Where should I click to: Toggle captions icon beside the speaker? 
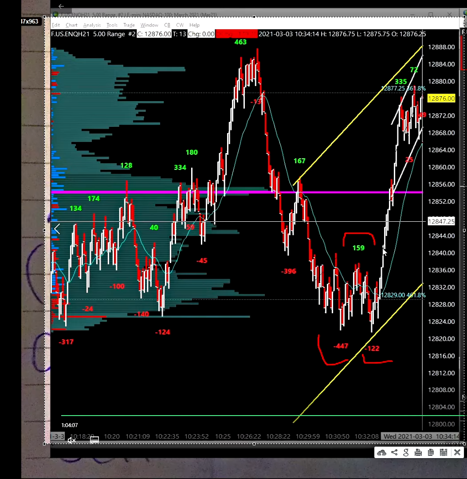pos(94,440)
